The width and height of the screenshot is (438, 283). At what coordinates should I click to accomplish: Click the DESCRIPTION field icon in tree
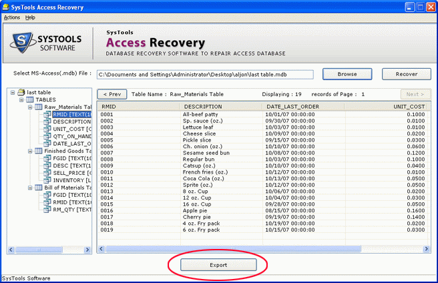tap(47, 121)
